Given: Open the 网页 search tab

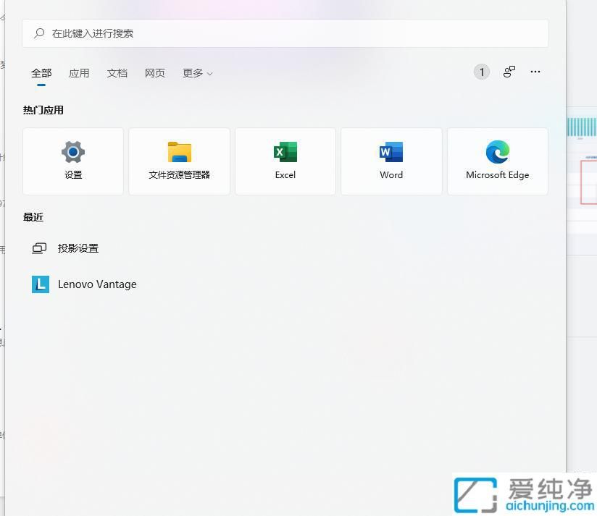Looking at the screenshot, I should pos(155,73).
